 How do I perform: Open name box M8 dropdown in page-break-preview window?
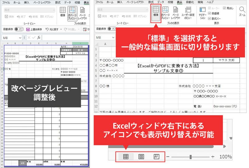click(x=20, y=38)
